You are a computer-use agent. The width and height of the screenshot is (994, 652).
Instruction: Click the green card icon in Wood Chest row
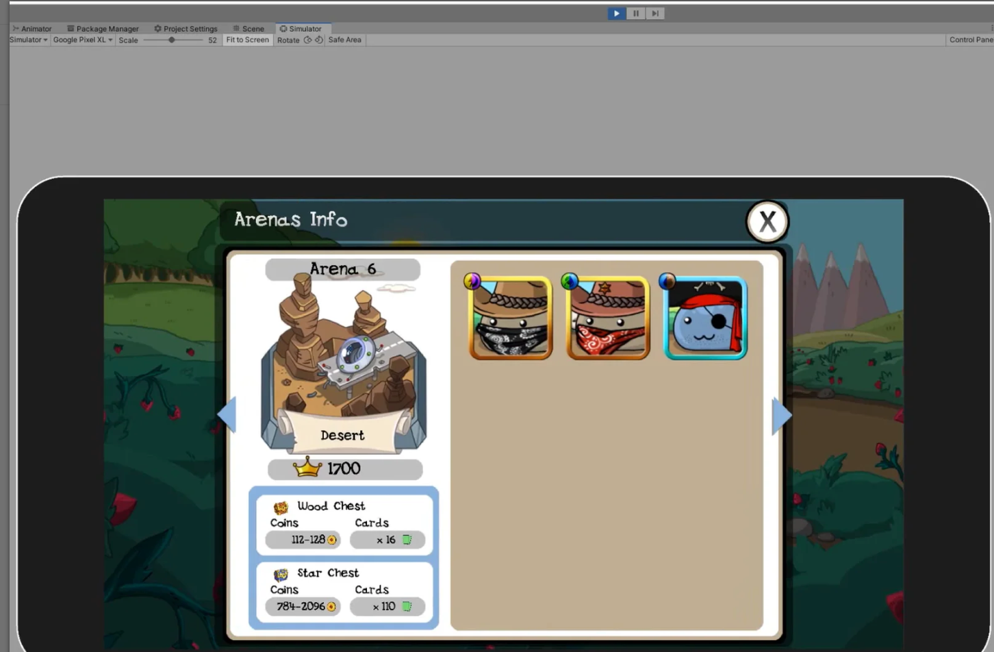407,540
